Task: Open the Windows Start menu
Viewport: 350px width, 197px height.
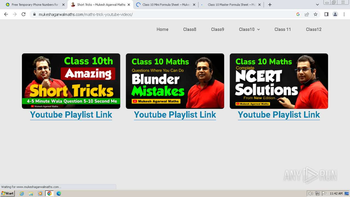Action: pos(8,193)
